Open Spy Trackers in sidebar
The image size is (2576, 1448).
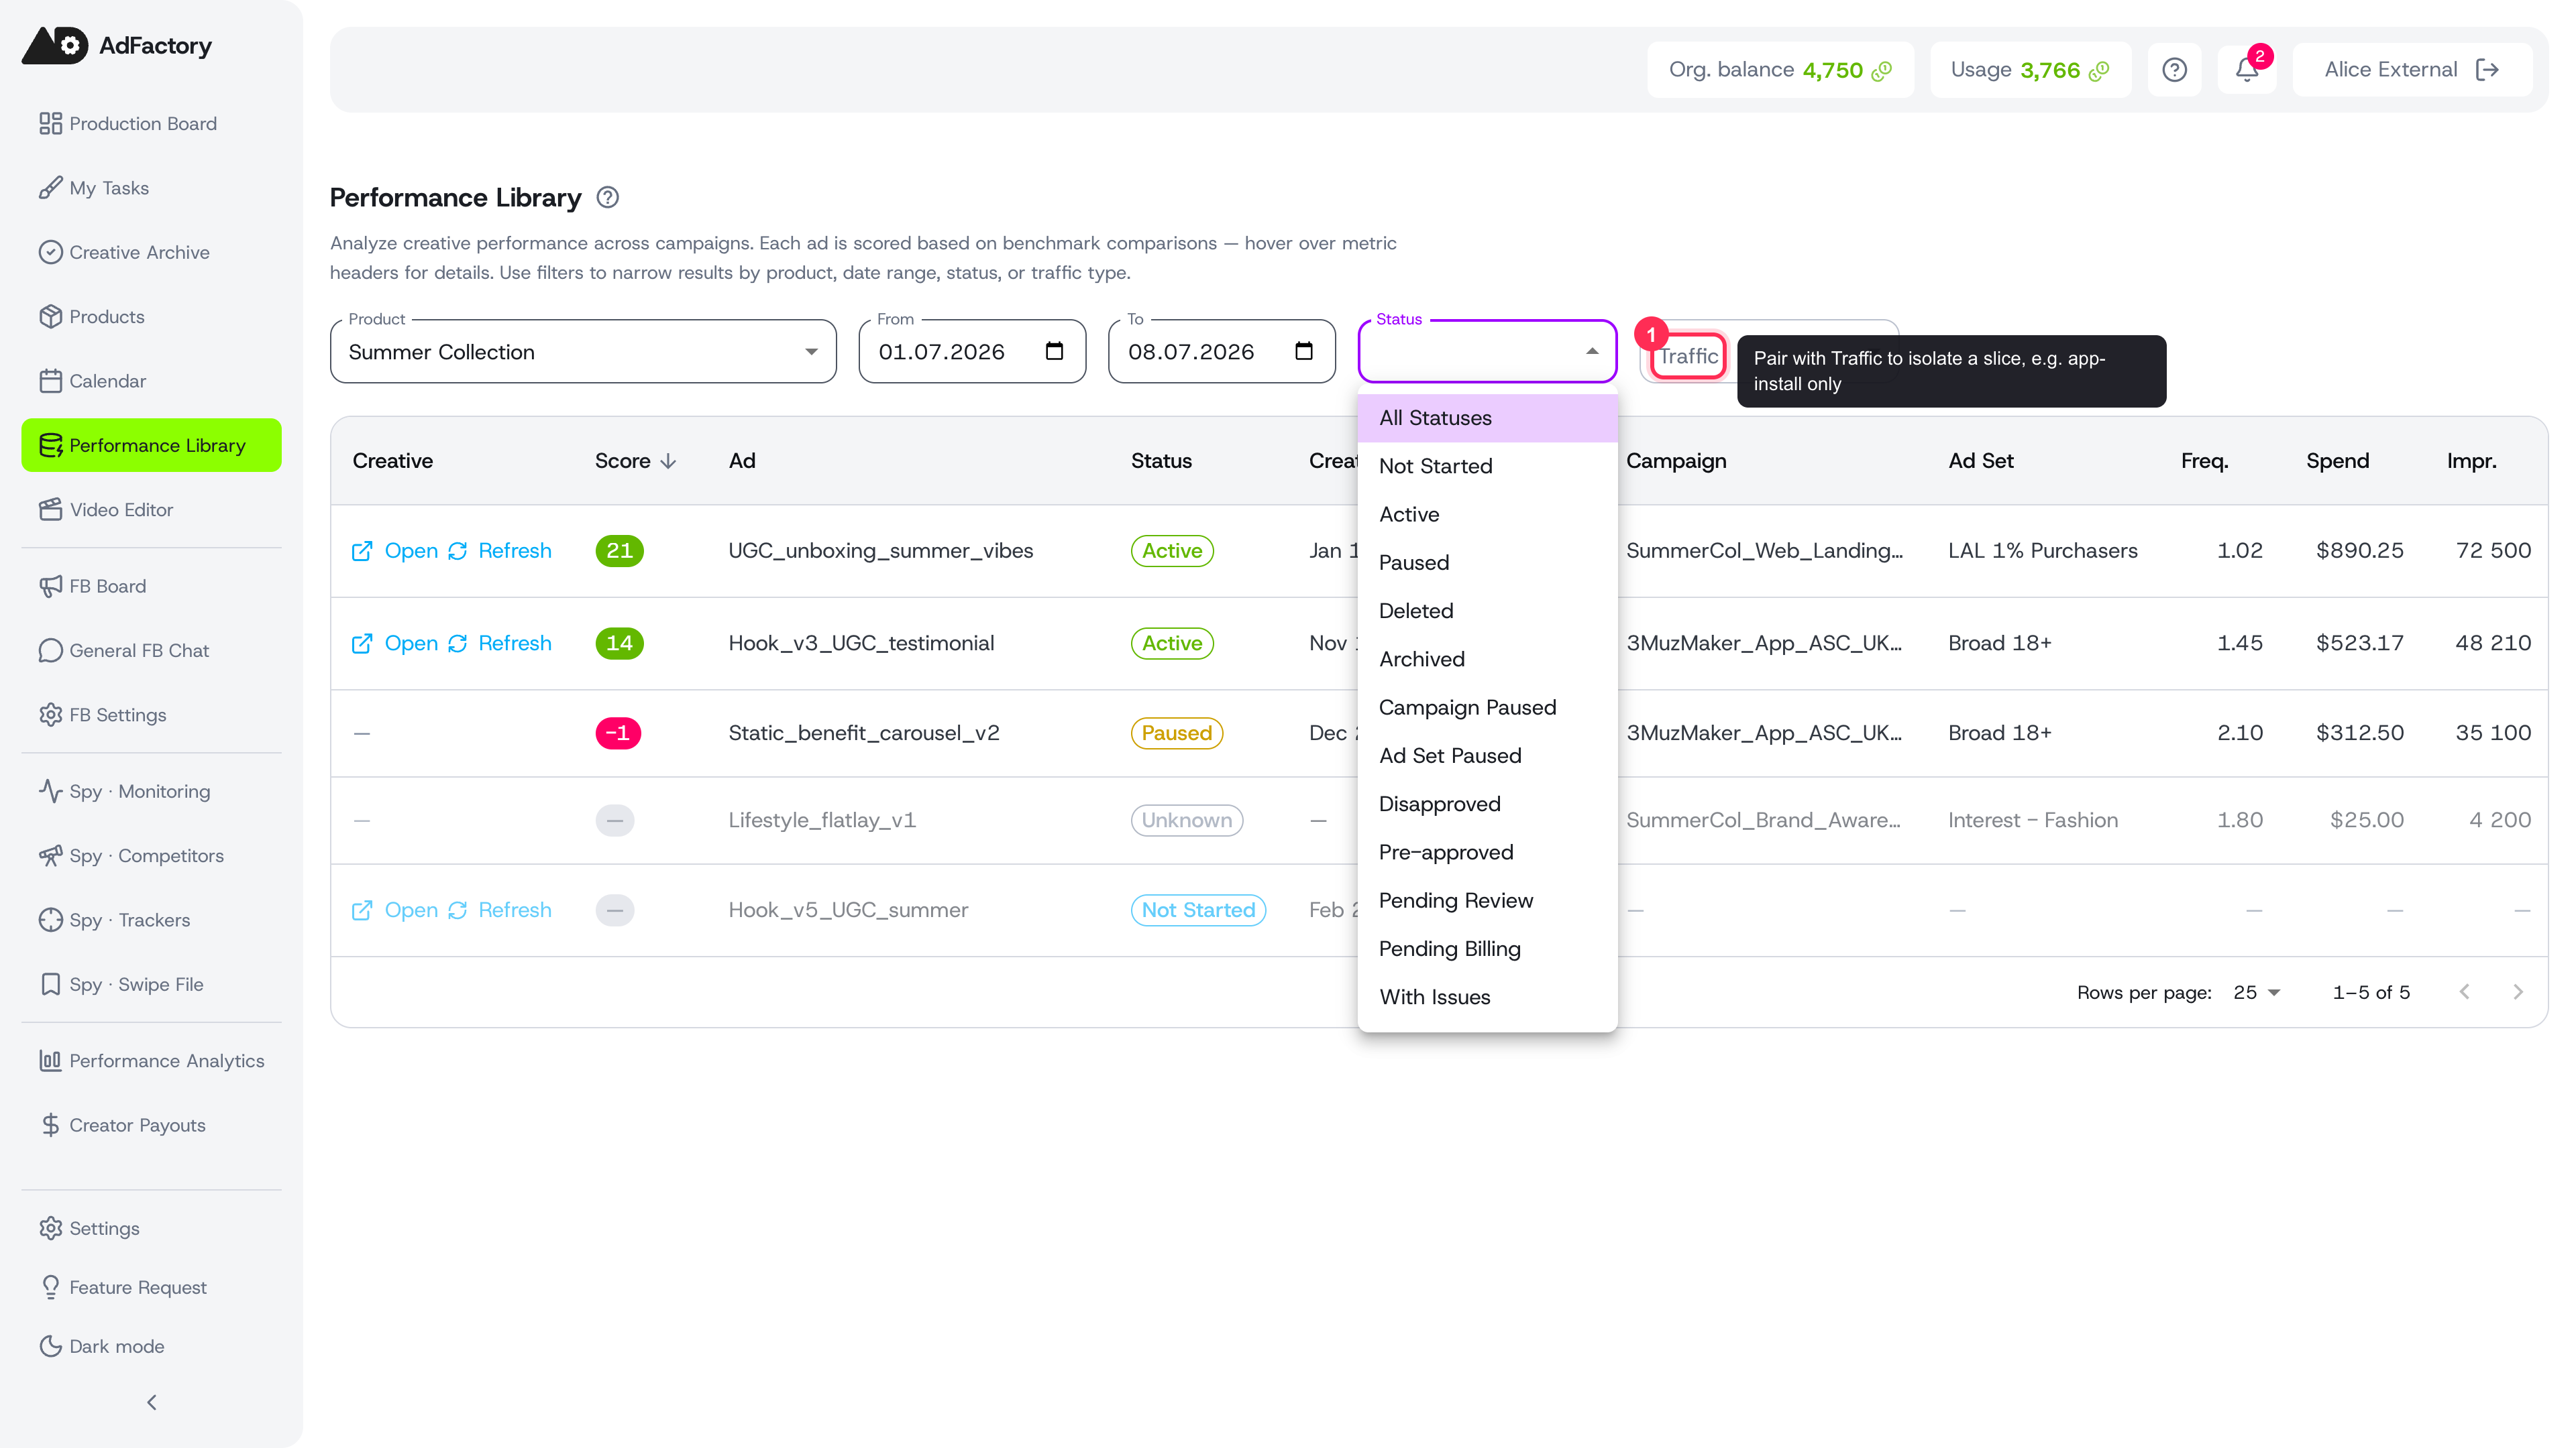click(151, 920)
